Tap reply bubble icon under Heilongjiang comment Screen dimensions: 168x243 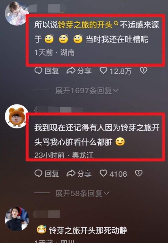pyautogui.click(x=38, y=173)
